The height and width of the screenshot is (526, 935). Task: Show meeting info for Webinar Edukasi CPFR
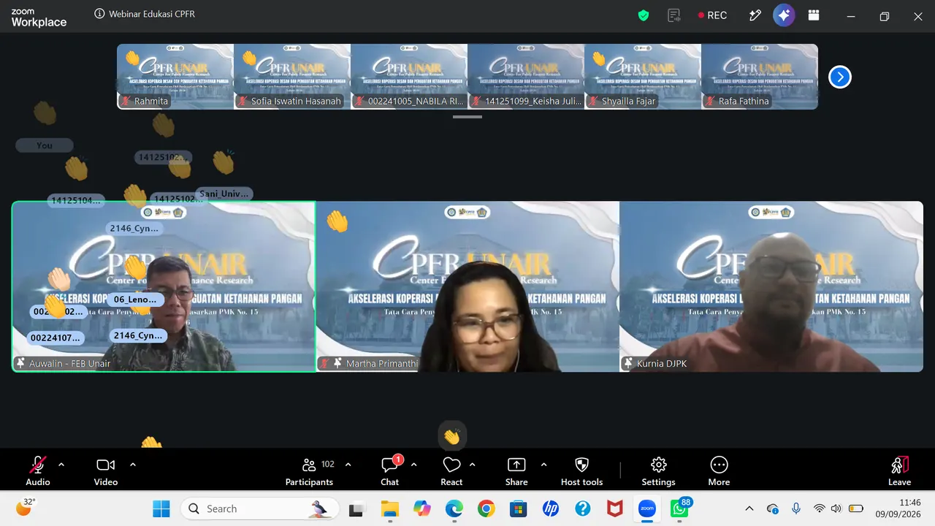pos(99,14)
